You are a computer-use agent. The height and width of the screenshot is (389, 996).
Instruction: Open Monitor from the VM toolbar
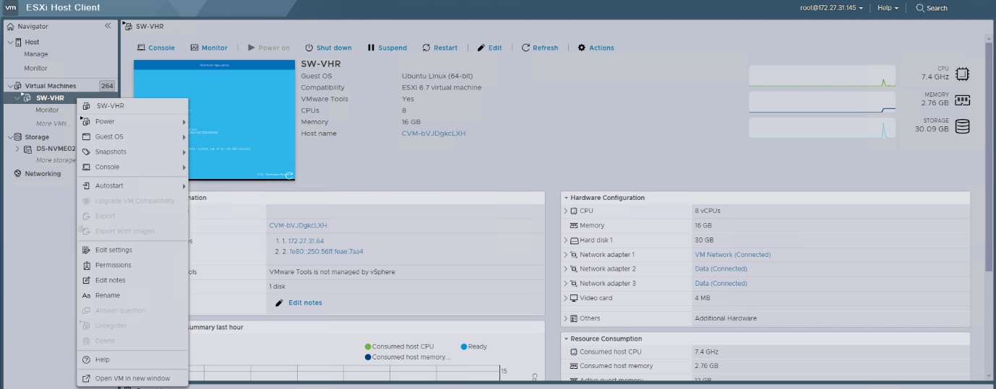(x=209, y=48)
